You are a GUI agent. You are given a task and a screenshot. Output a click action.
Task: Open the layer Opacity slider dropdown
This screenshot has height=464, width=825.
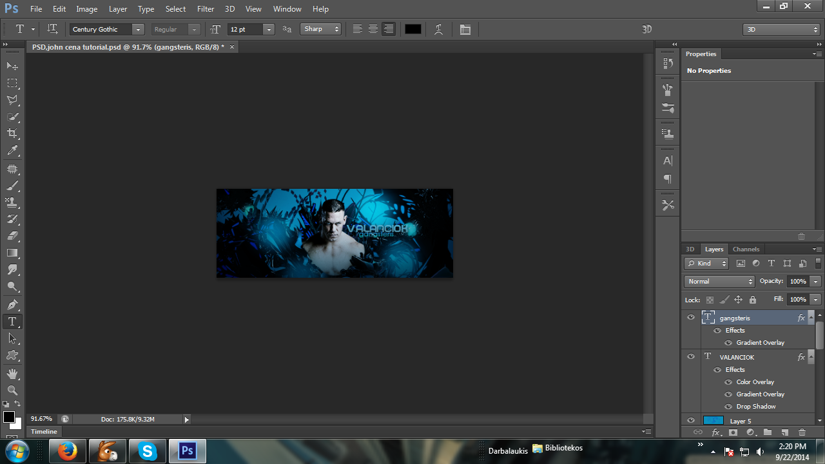[x=816, y=282]
